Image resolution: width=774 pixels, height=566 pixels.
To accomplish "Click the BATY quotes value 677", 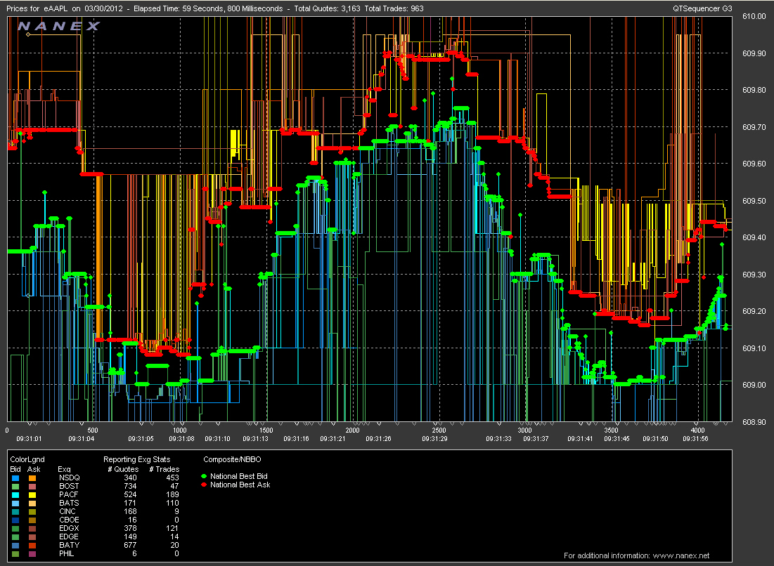I will tap(130, 546).
